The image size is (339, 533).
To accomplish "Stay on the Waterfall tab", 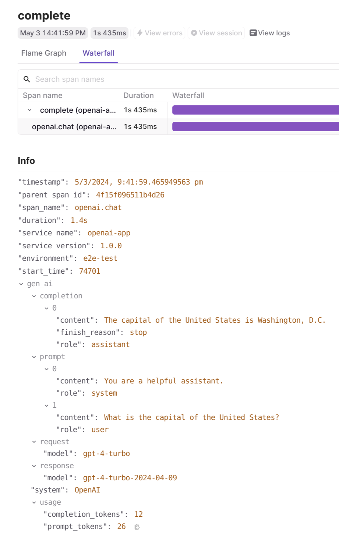I will tap(98, 53).
